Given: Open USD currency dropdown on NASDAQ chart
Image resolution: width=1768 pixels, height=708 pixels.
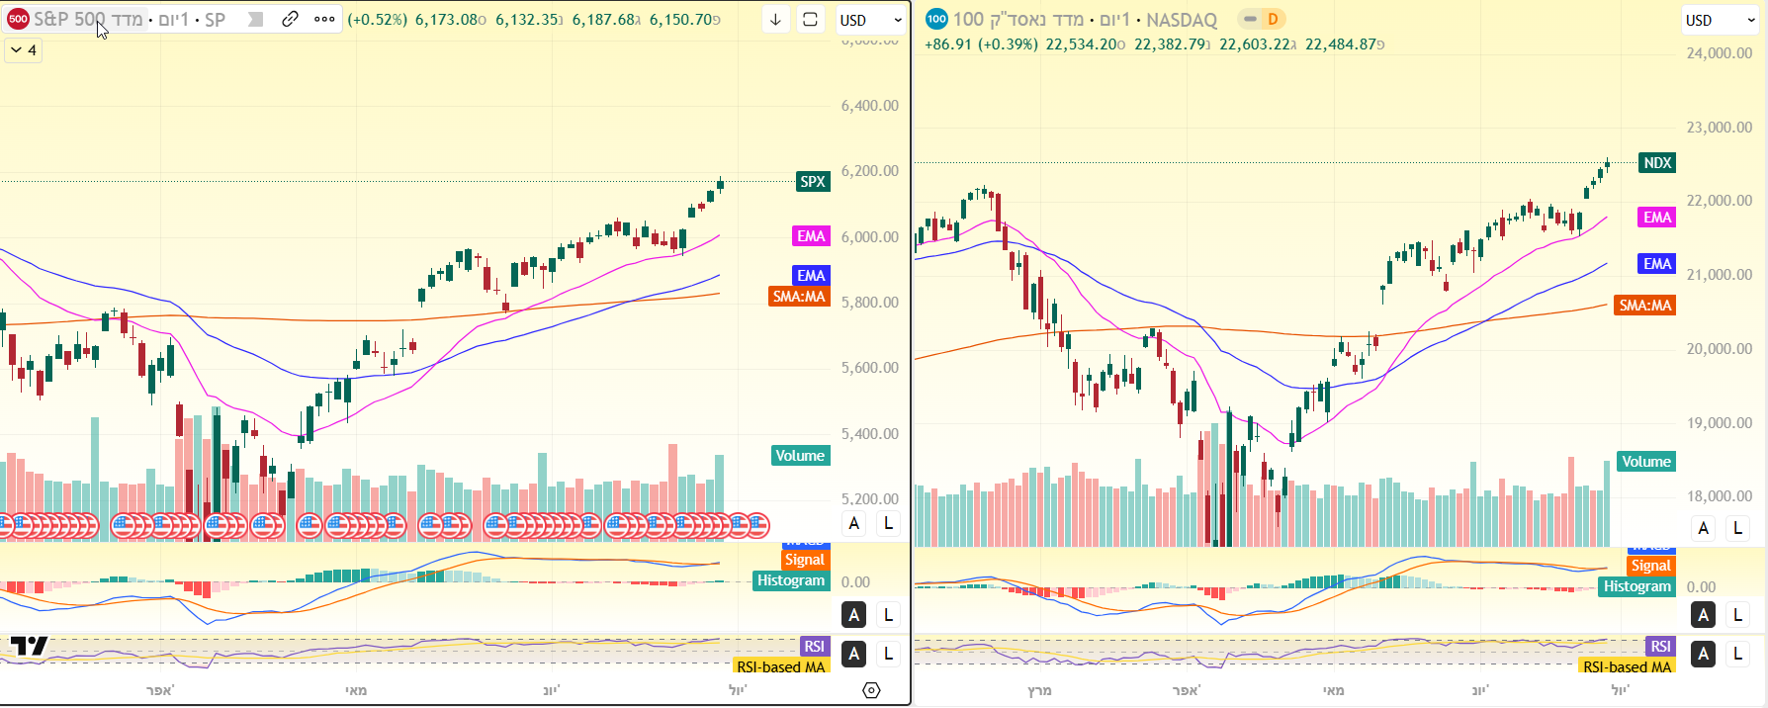Looking at the screenshot, I should (x=1719, y=20).
